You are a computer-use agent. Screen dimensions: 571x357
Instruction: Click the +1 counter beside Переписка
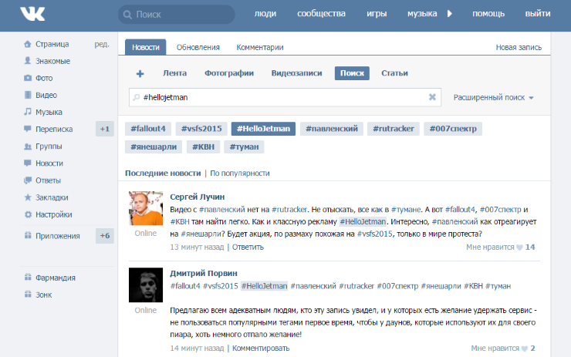pyautogui.click(x=105, y=129)
